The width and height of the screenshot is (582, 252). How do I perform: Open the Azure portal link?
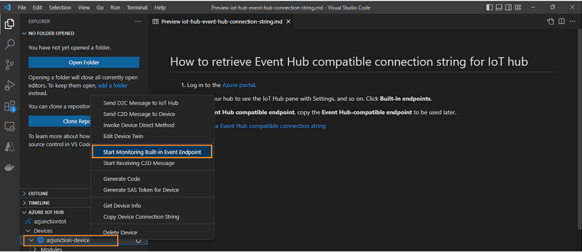tap(238, 85)
